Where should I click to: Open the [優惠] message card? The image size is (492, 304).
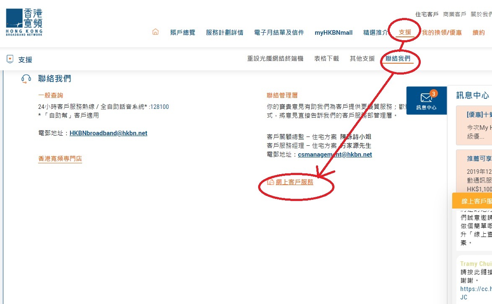pos(474,125)
